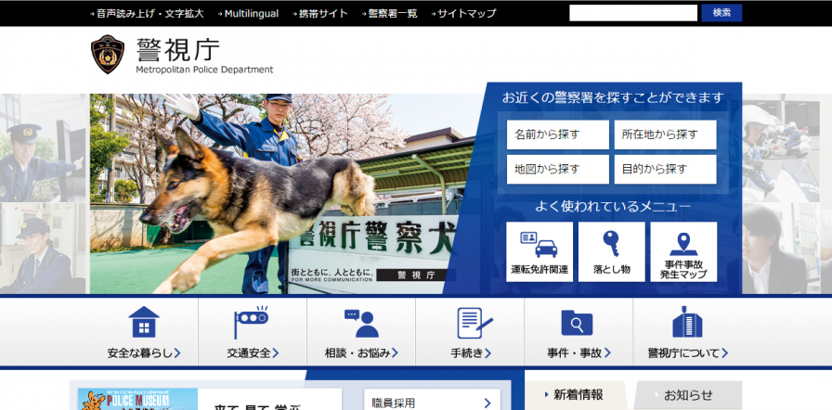The height and width of the screenshot is (410, 832).
Task: Click the Metropolitan Police Department subtitle text
Action: [204, 70]
